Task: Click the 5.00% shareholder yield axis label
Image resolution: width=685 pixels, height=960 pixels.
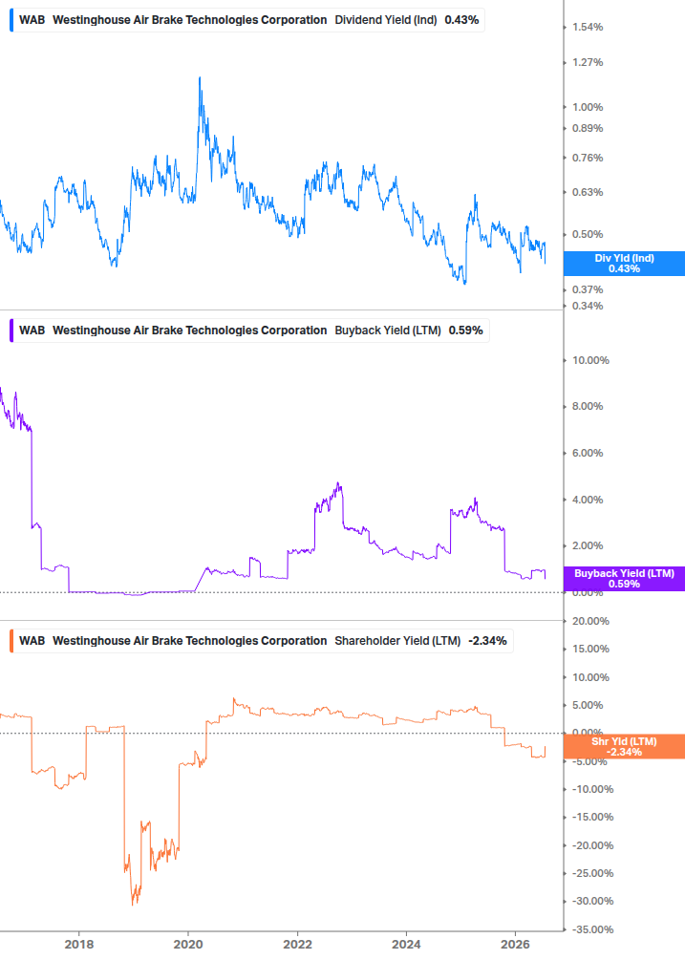Action: [588, 705]
